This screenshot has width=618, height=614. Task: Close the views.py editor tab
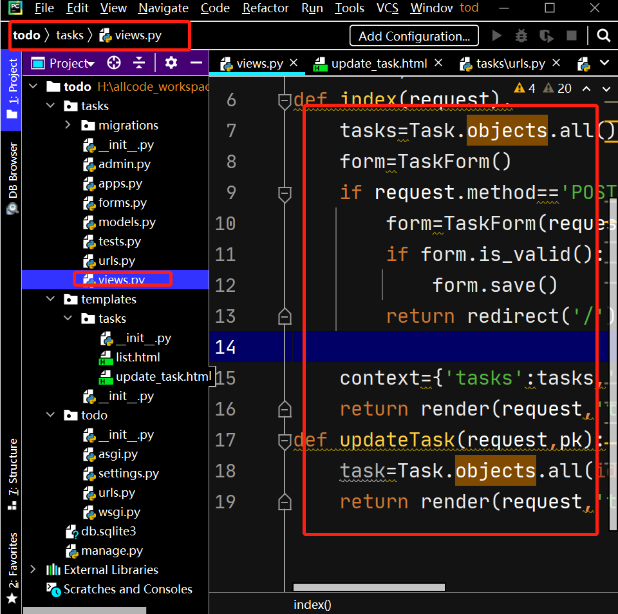[x=294, y=62]
